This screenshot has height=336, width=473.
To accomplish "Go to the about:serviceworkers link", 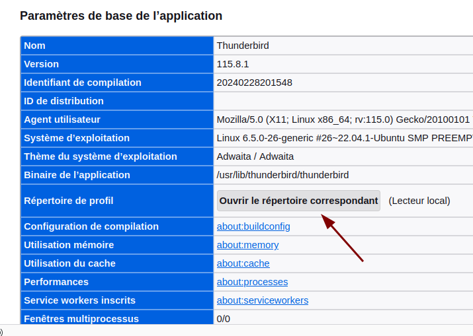I will click(x=263, y=300).
